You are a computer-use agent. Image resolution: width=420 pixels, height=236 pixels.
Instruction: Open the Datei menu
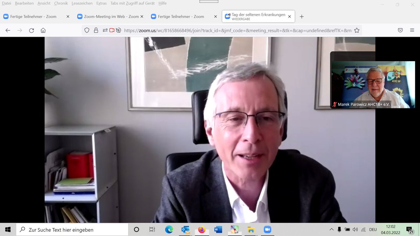pyautogui.click(x=7, y=3)
